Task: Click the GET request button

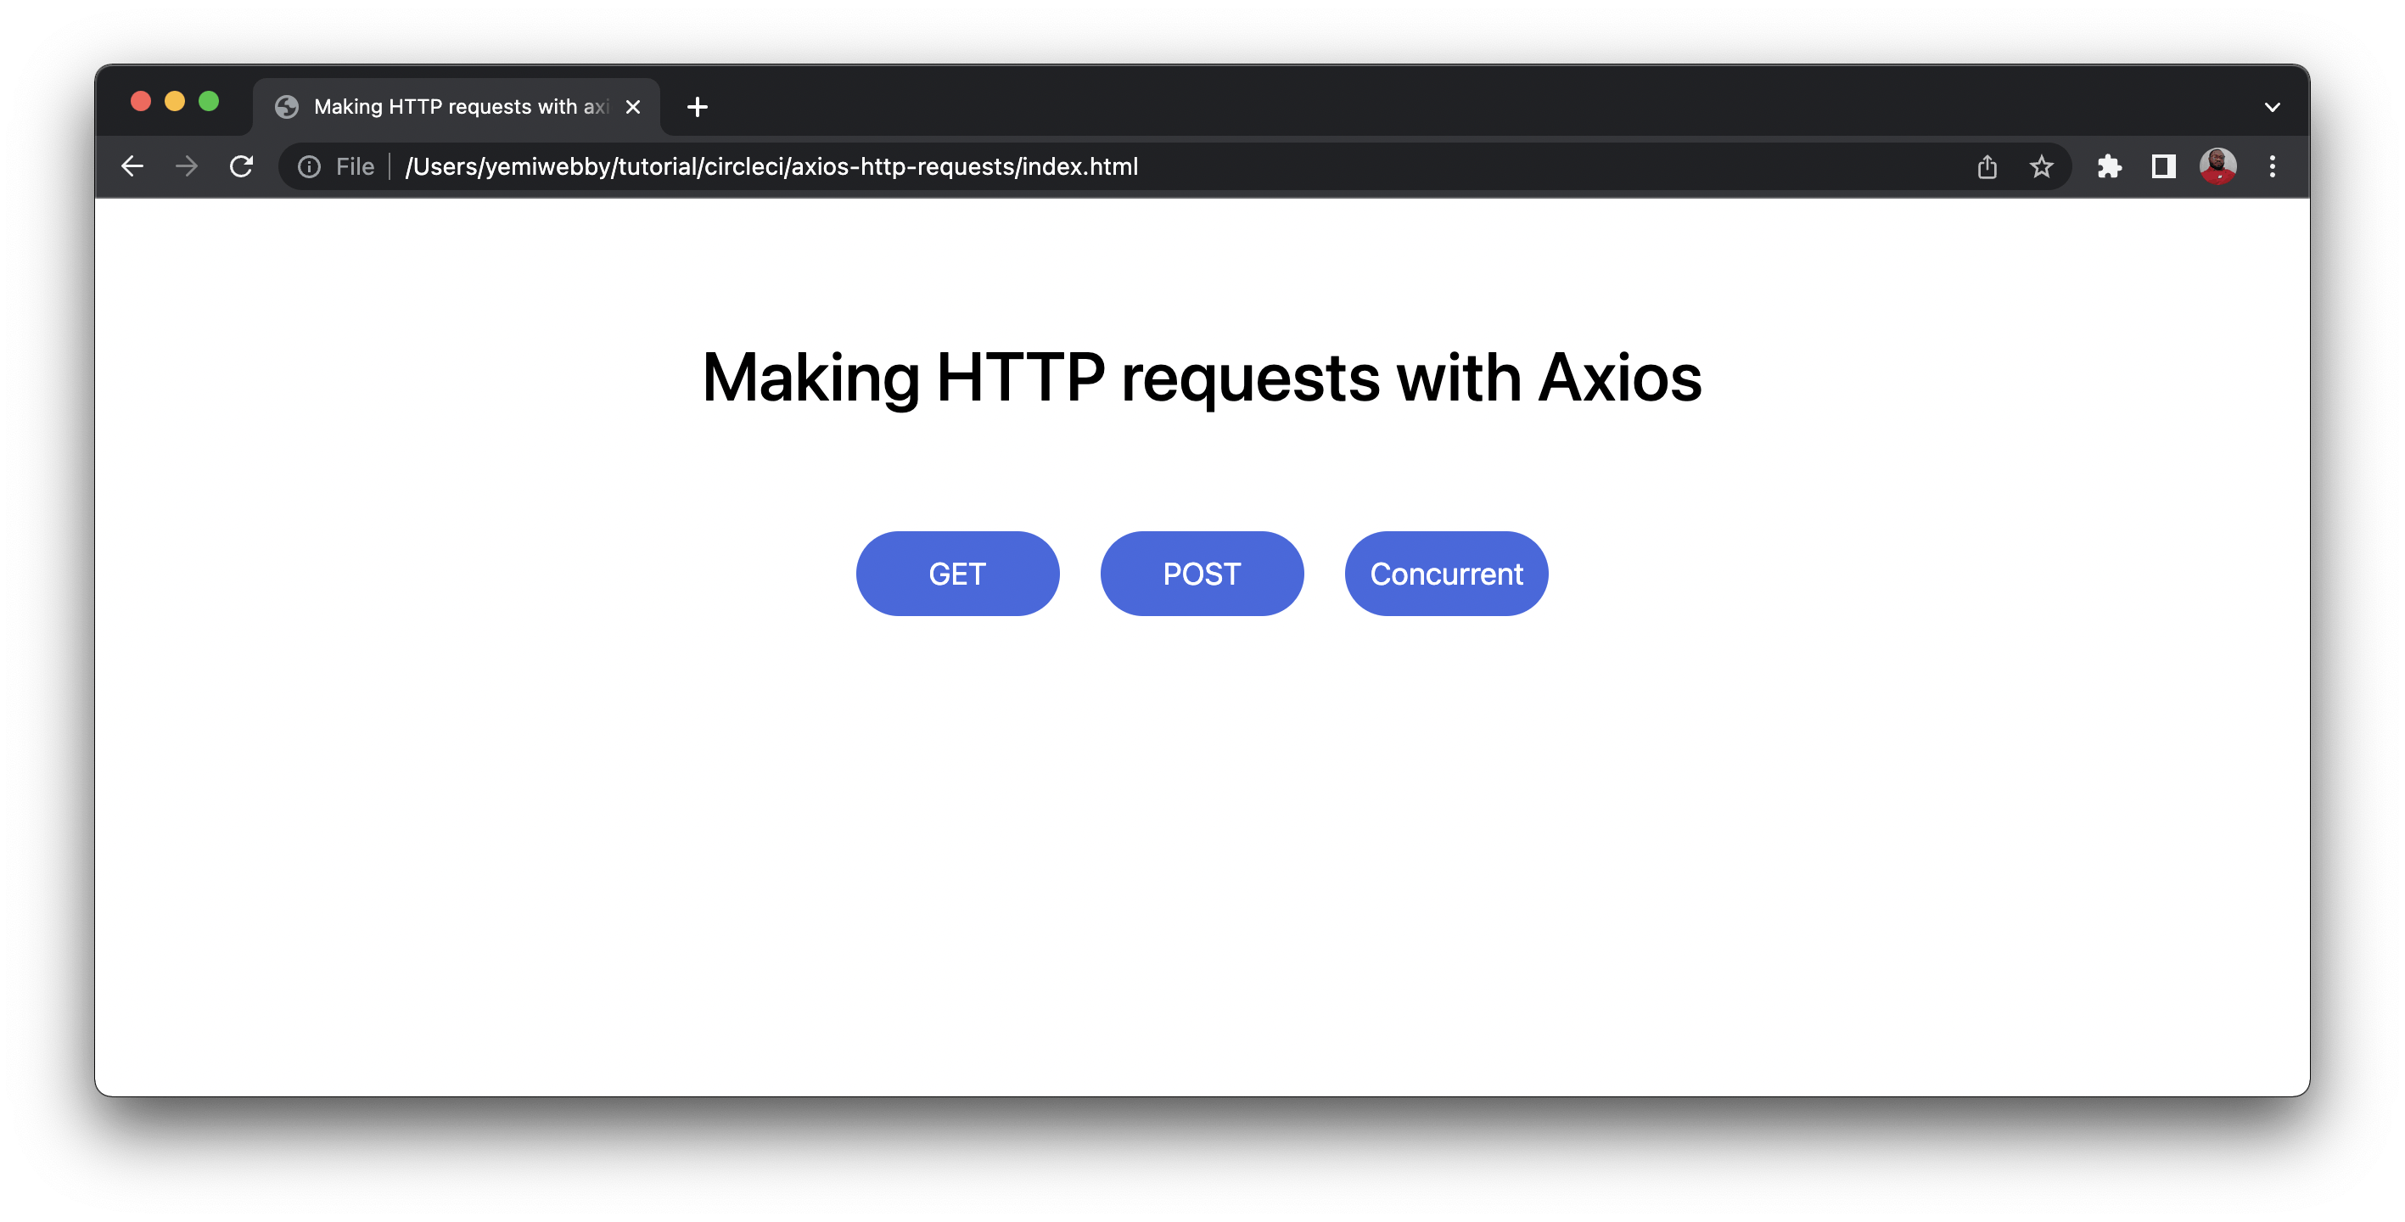Action: tap(957, 573)
